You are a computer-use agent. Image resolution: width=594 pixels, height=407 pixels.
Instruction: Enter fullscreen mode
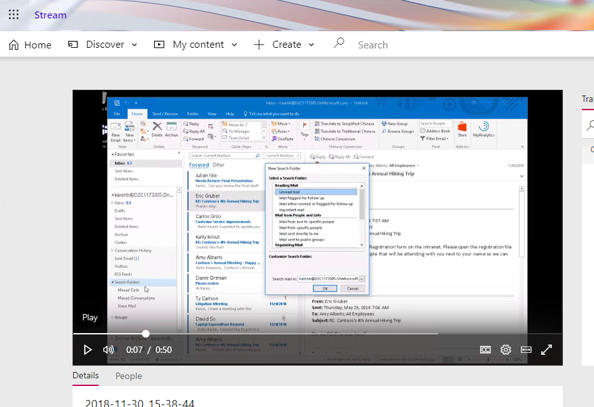tap(546, 350)
